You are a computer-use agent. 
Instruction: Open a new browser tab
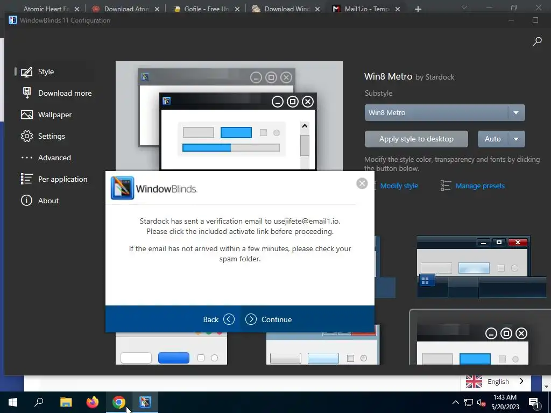click(x=418, y=9)
